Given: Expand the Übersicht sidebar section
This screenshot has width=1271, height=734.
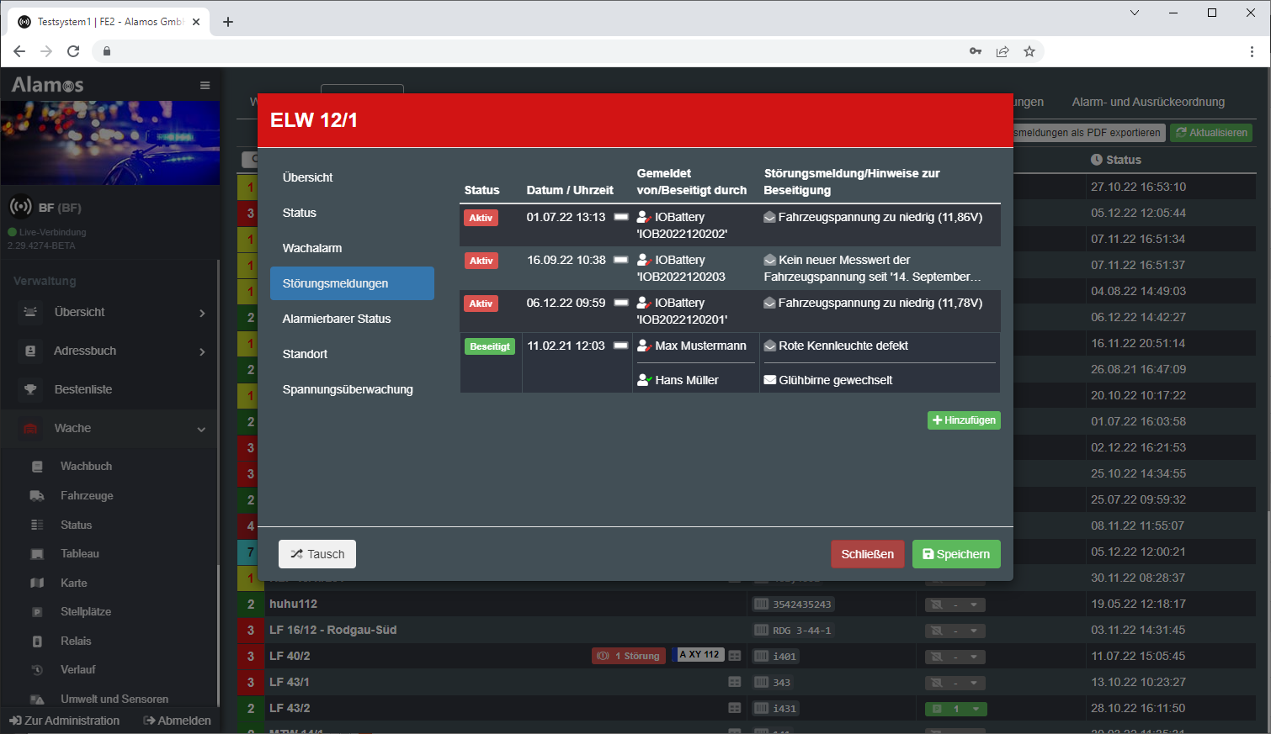Looking at the screenshot, I should pyautogui.click(x=202, y=313).
